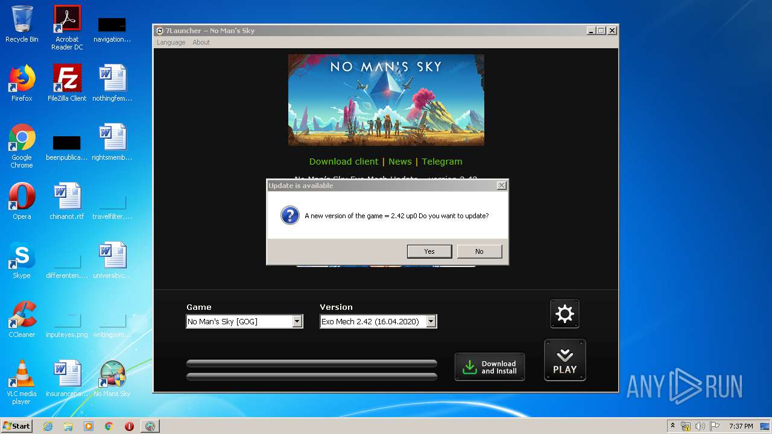Viewport: 772px width, 434px height.
Task: Select the No Man's Sky [GOG] game field
Action: coord(244,322)
